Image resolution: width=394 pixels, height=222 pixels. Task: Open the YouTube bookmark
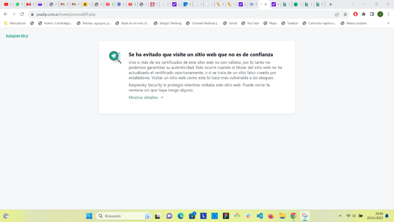click(250, 23)
